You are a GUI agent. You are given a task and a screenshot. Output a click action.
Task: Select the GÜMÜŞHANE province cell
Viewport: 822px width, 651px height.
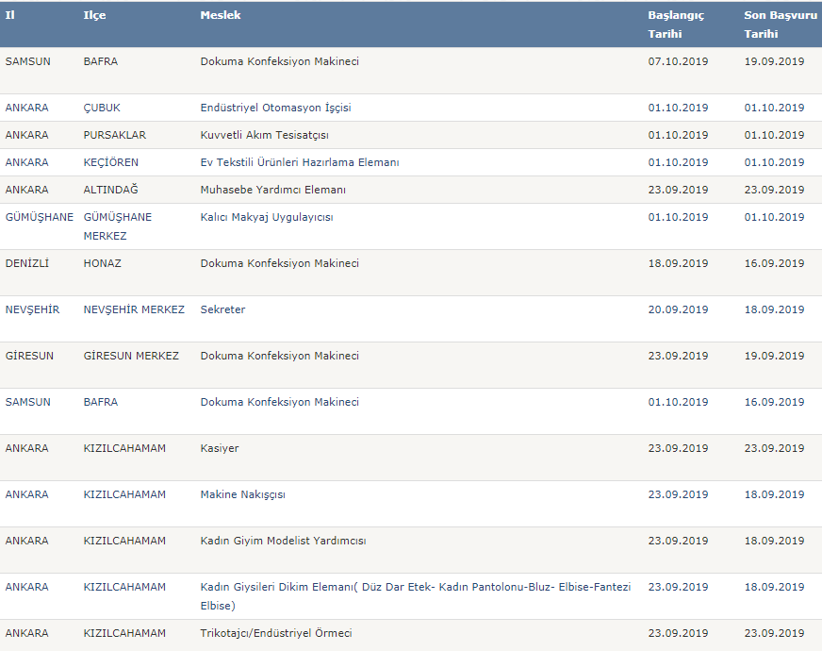click(39, 217)
